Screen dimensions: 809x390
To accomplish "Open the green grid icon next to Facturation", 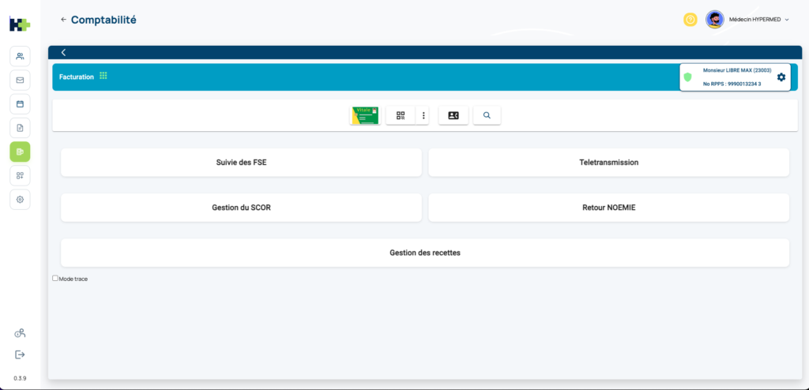I will (103, 76).
